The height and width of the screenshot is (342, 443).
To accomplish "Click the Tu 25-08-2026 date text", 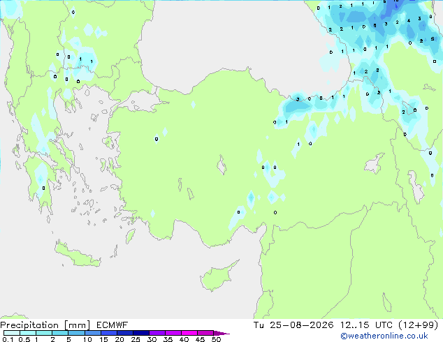I will click(293, 325).
